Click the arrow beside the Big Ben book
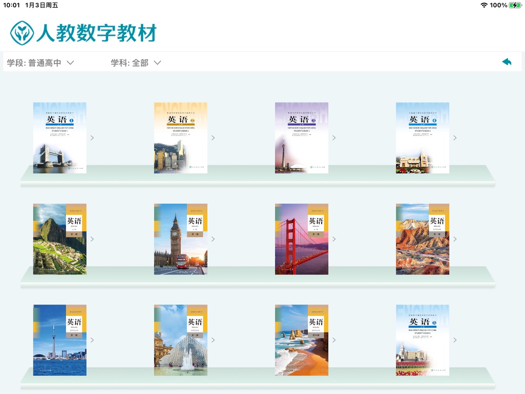 click(x=213, y=239)
